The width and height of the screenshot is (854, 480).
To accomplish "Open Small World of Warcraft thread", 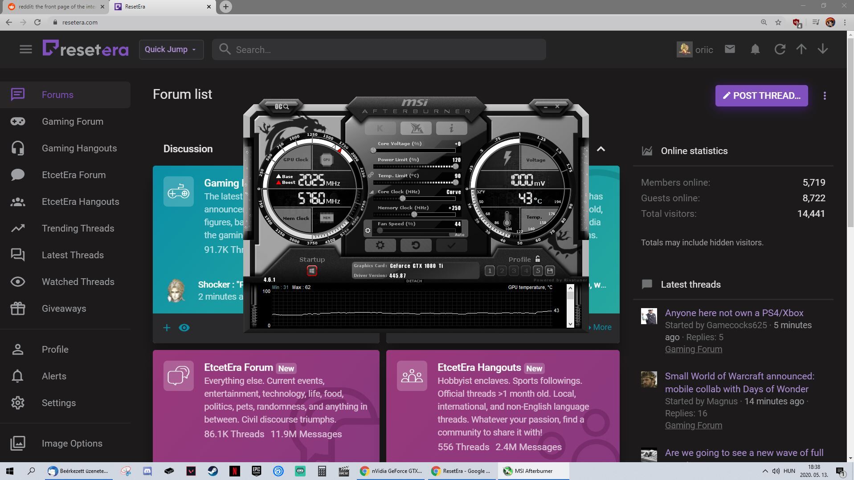I will coord(740,382).
